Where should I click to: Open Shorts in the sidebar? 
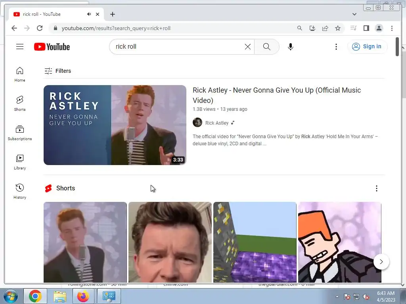coord(20,104)
